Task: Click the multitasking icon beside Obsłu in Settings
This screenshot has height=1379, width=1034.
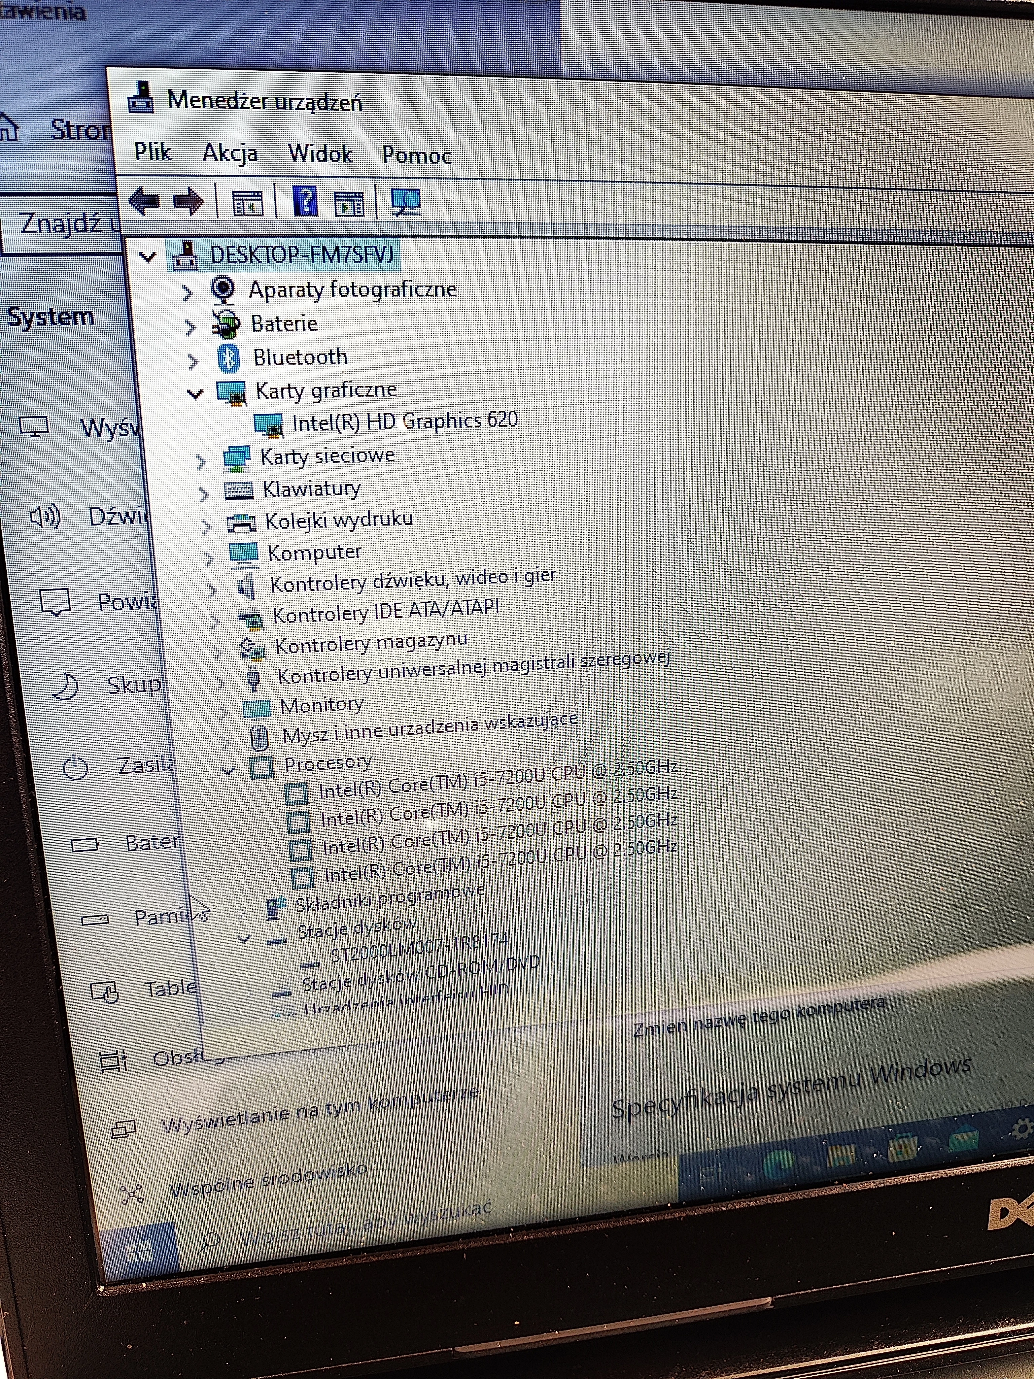Action: 114,1061
